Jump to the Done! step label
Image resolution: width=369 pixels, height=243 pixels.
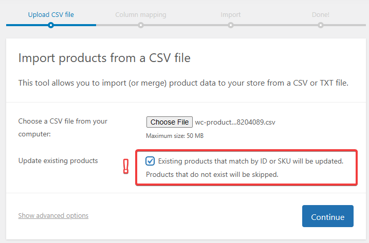(321, 14)
